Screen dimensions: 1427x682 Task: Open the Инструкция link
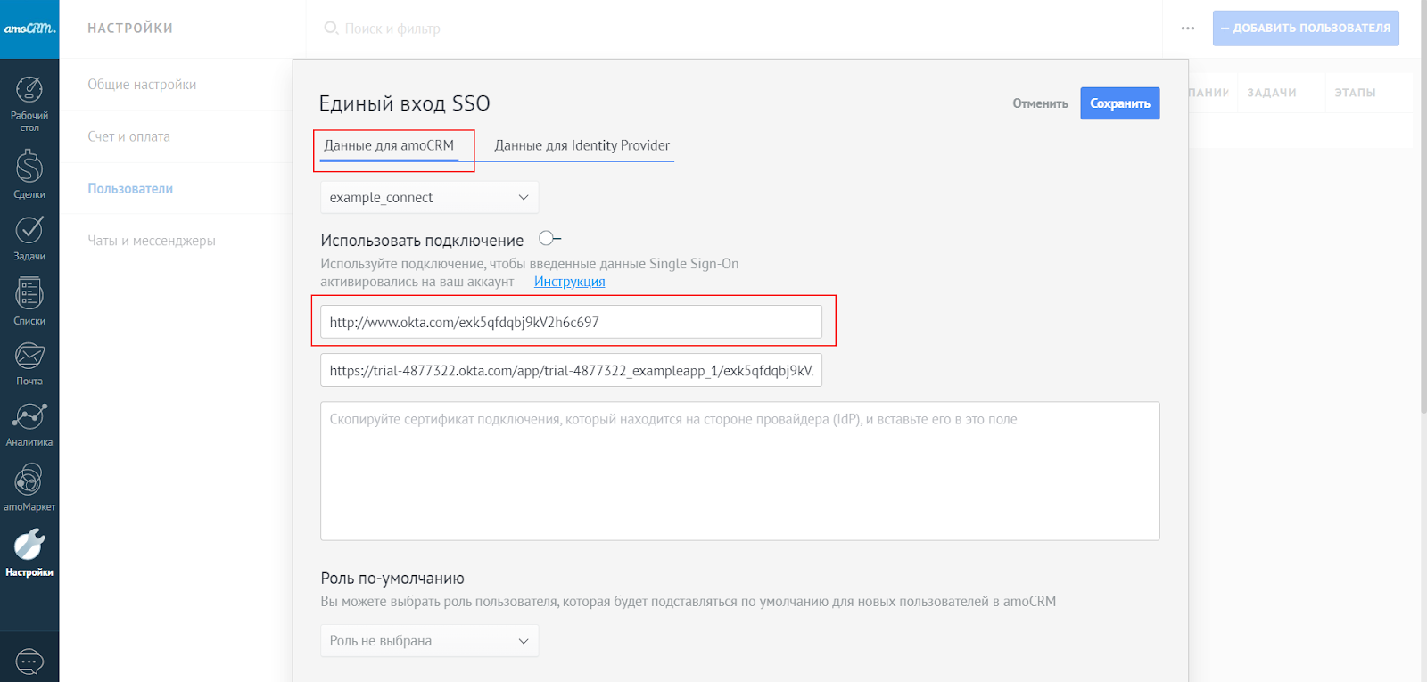pos(569,282)
